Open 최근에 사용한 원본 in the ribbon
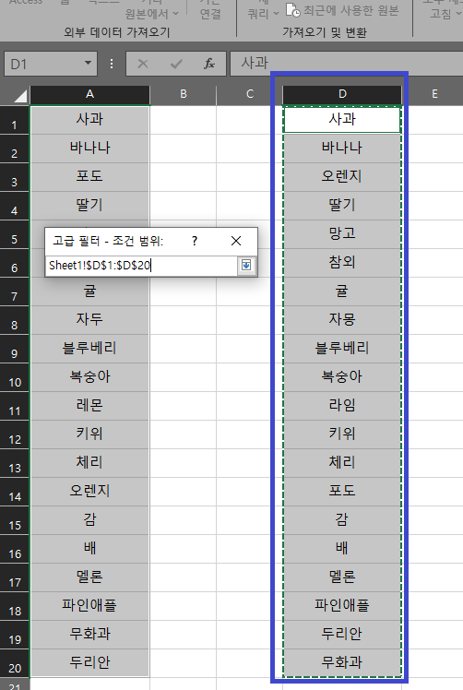The image size is (463, 690). coord(342,9)
